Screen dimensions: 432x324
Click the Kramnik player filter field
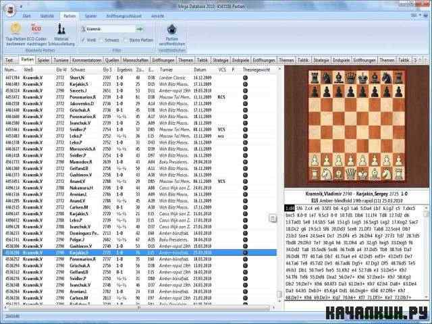(x=111, y=29)
